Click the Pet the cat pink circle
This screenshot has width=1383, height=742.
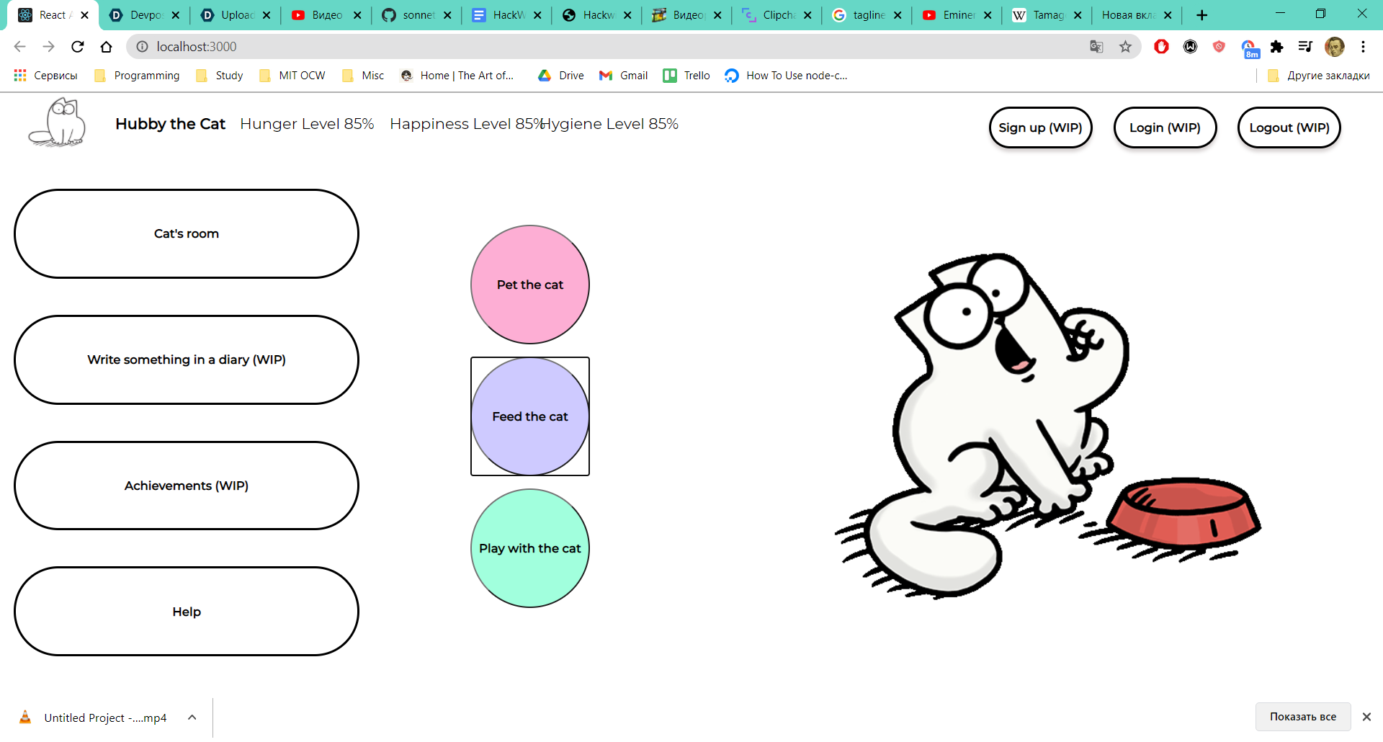pyautogui.click(x=530, y=285)
